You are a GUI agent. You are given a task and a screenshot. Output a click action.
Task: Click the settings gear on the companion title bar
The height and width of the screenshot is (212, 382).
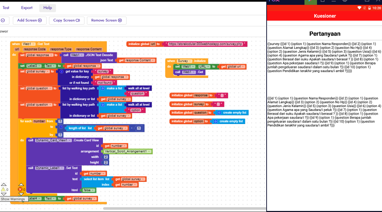coord(344,1)
